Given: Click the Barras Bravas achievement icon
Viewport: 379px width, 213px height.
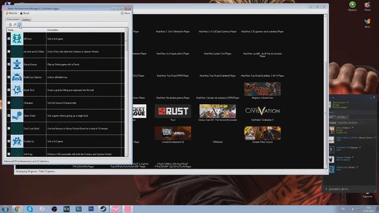Looking at the screenshot, I should [x=17, y=64].
